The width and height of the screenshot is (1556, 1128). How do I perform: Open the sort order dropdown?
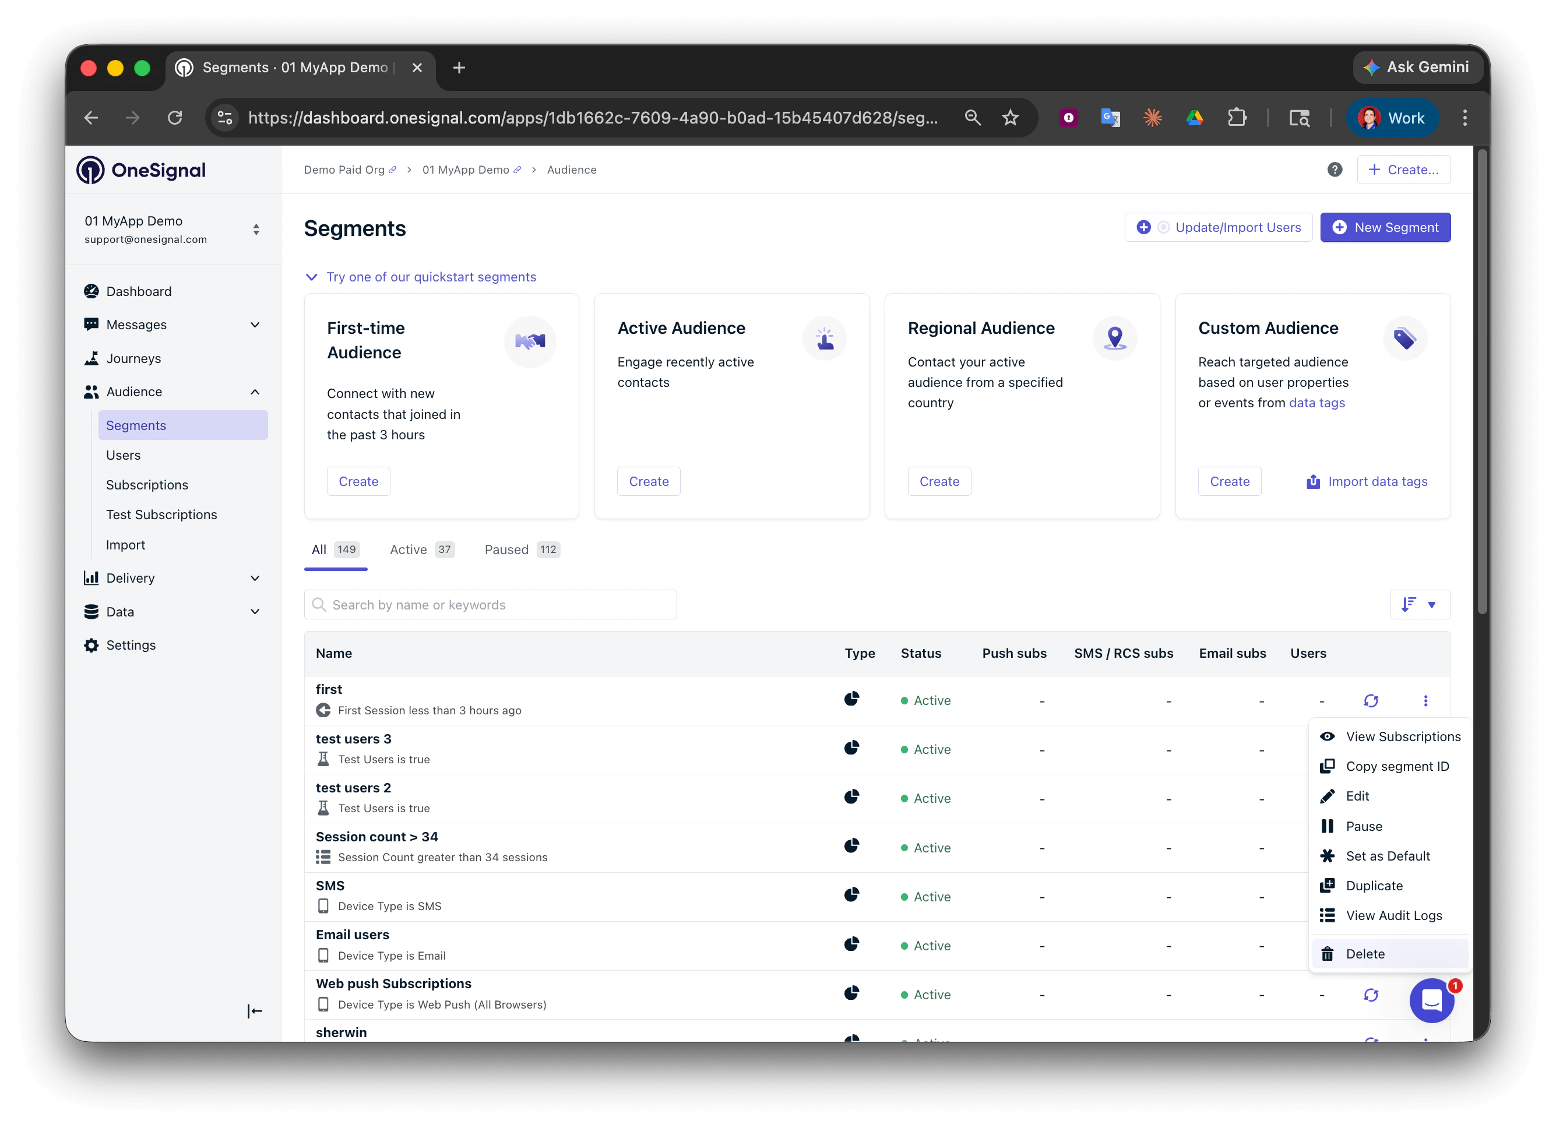click(1420, 604)
